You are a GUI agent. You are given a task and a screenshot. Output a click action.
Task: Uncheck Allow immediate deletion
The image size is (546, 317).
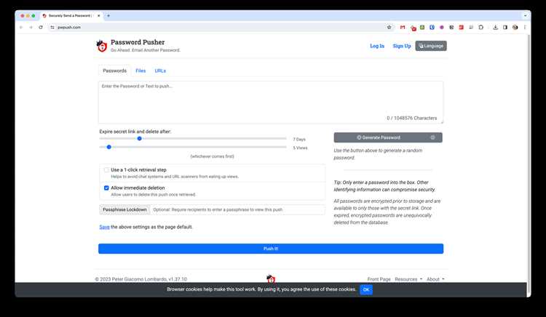click(x=106, y=188)
